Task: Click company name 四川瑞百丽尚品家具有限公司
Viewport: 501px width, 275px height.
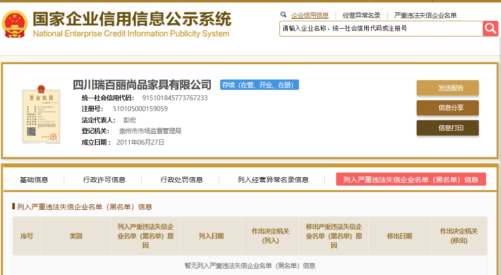Action: (142, 85)
